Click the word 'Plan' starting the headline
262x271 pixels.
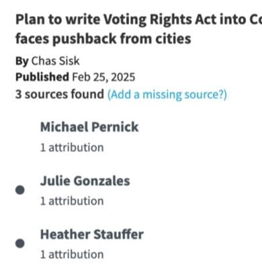[x=30, y=20]
